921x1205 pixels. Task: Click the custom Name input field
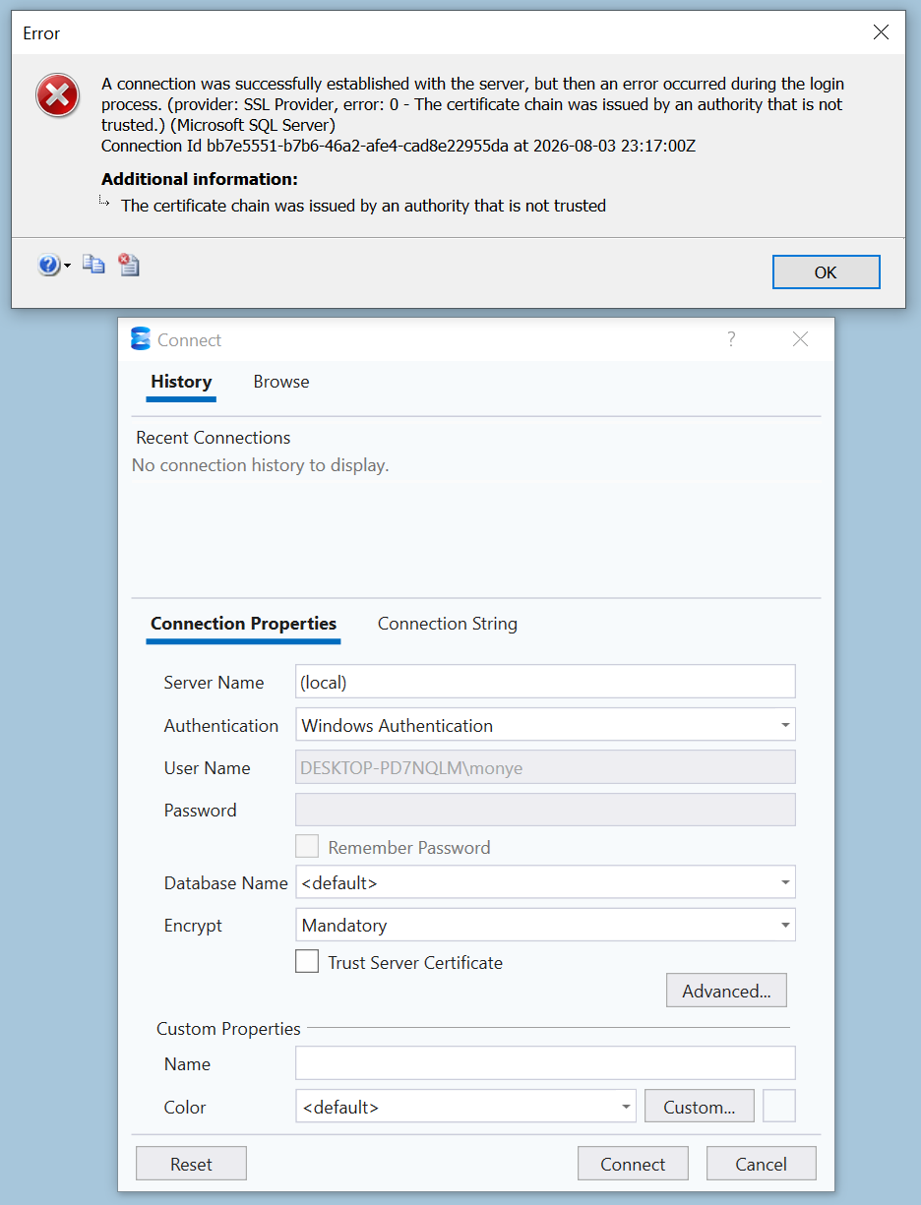click(545, 1063)
